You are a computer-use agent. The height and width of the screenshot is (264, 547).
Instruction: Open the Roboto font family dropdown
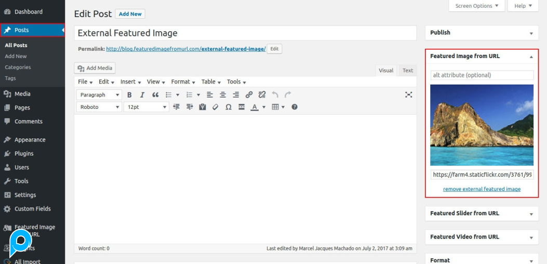[x=99, y=107]
